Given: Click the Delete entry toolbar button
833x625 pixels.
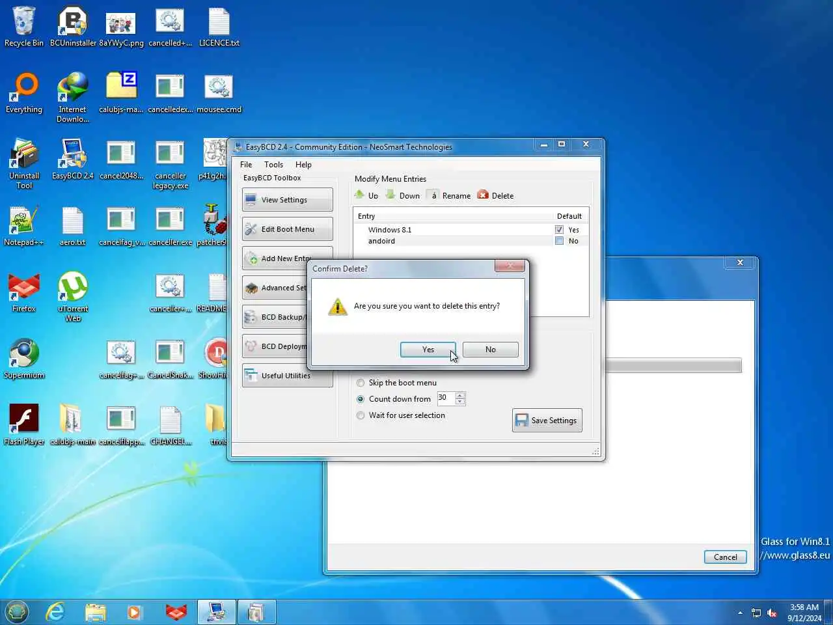Looking at the screenshot, I should click(495, 195).
